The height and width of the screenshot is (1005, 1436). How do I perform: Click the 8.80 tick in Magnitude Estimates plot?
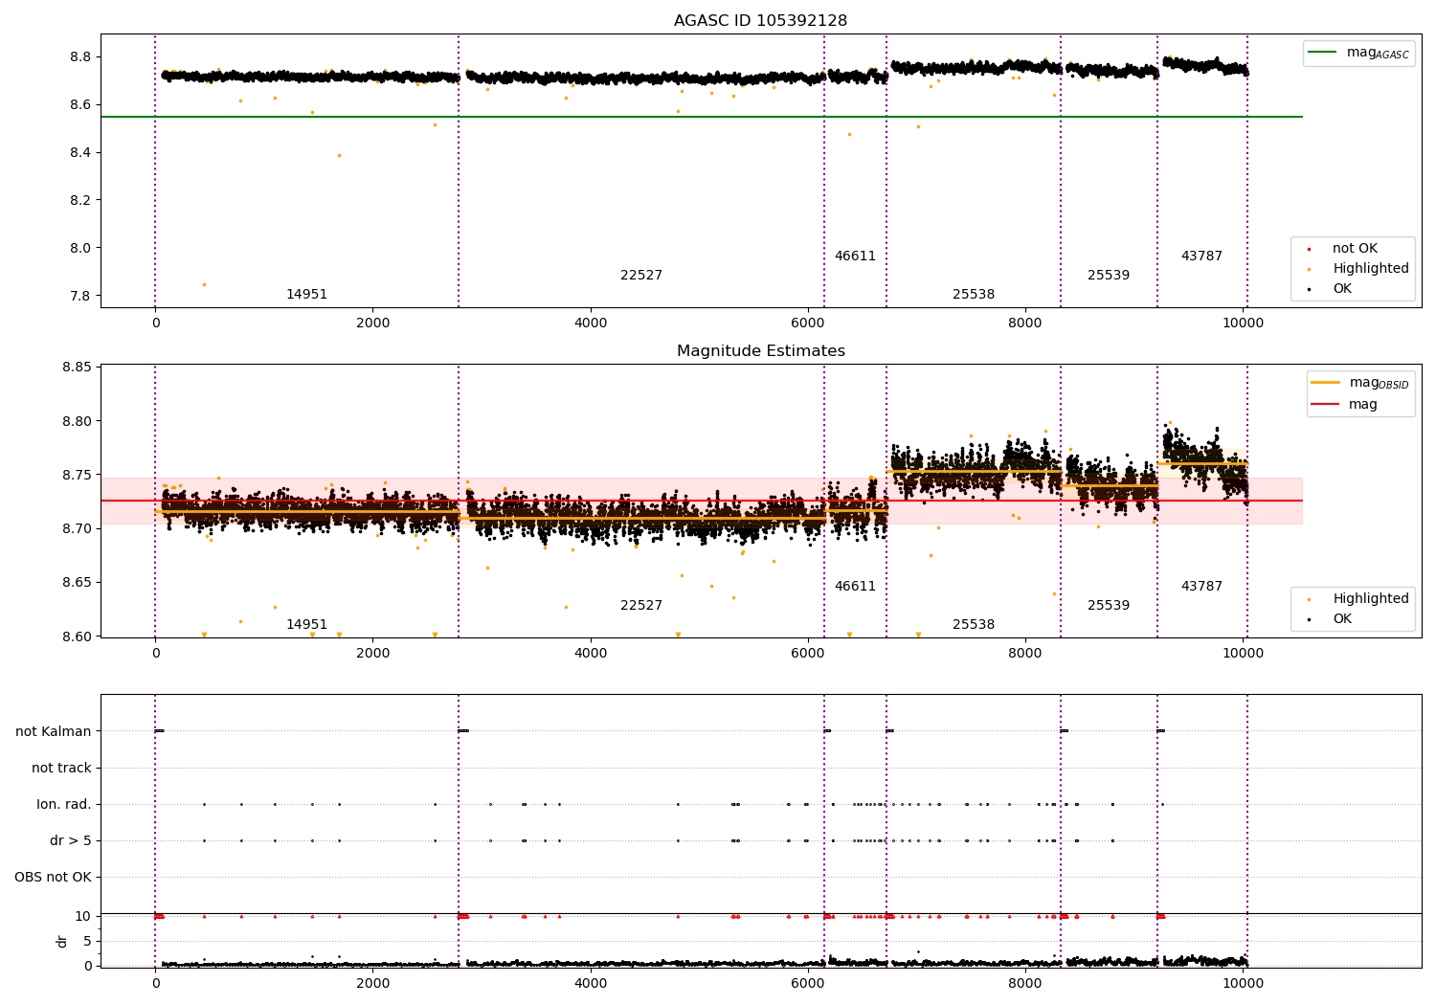pos(76,422)
